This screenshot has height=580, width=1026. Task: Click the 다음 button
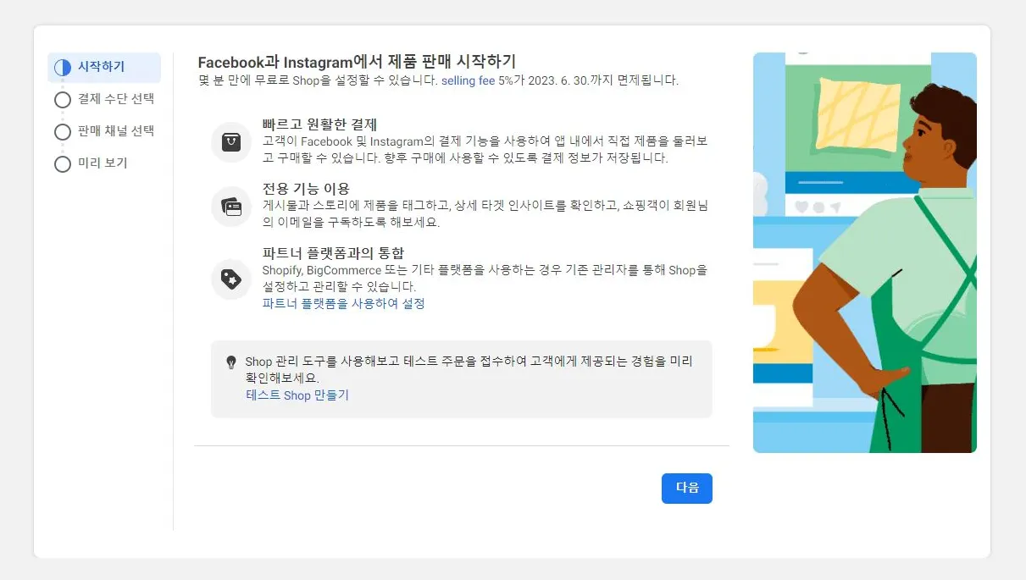coord(687,489)
